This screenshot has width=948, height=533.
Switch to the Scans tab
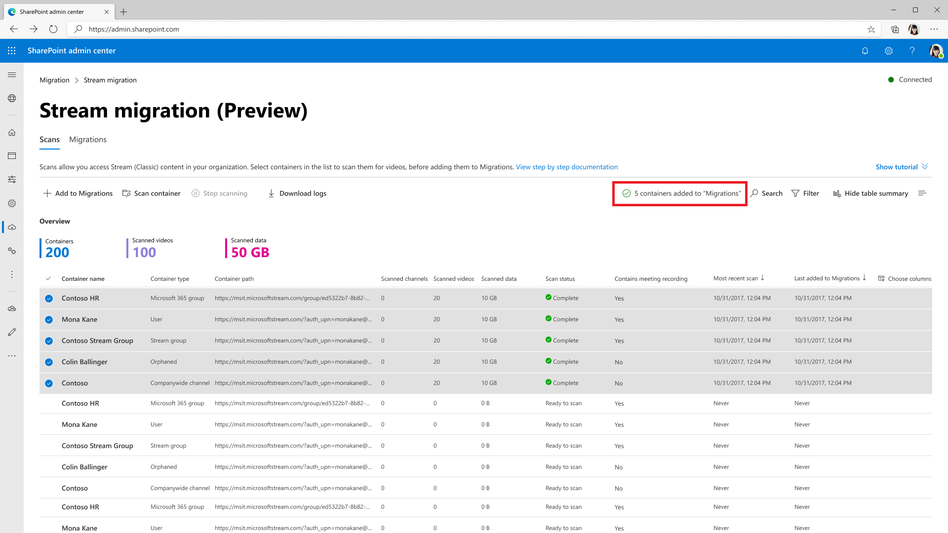[x=49, y=139]
